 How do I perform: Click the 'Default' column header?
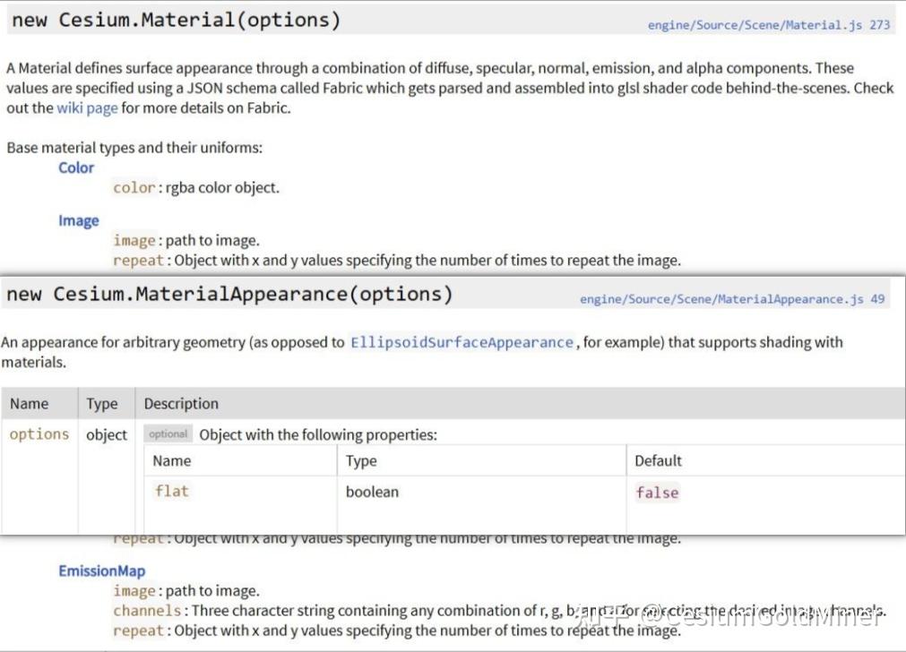point(658,461)
